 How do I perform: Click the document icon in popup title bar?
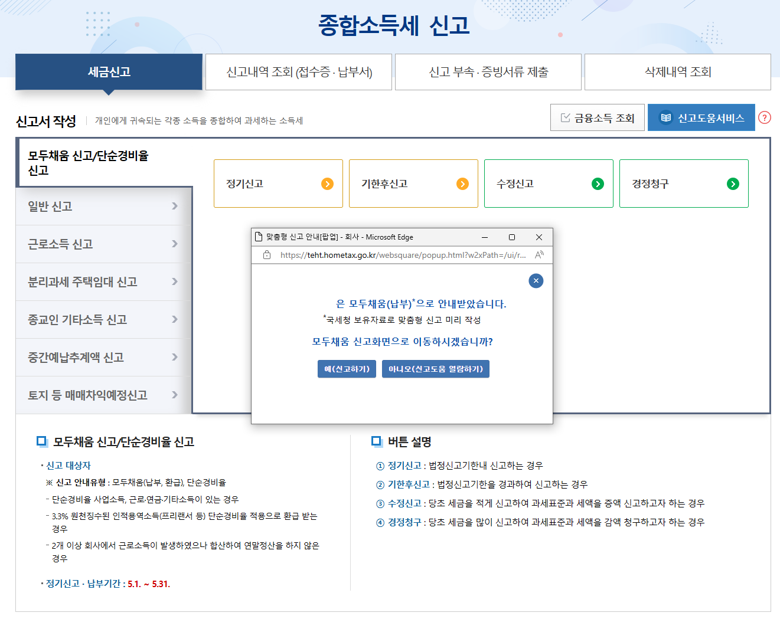259,237
